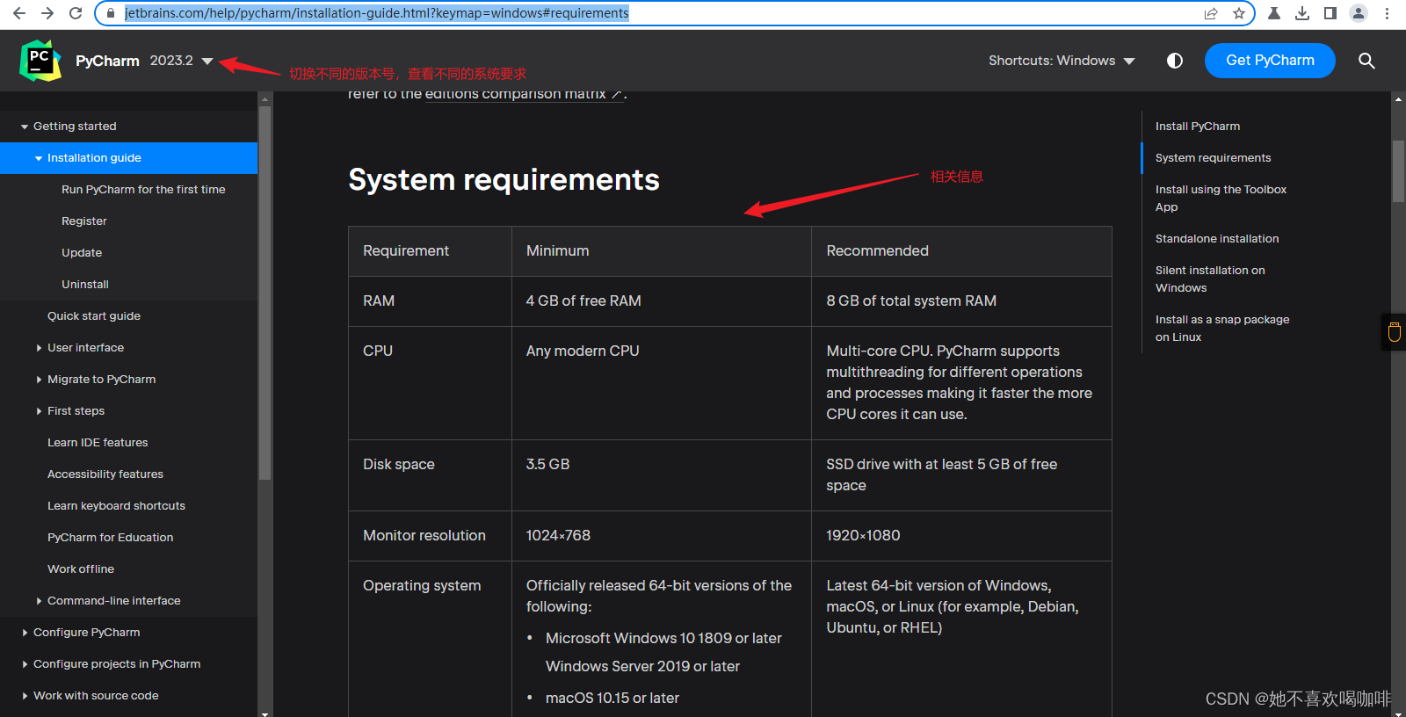Expand the Command-line interface item
1406x717 pixels.
[x=39, y=601]
